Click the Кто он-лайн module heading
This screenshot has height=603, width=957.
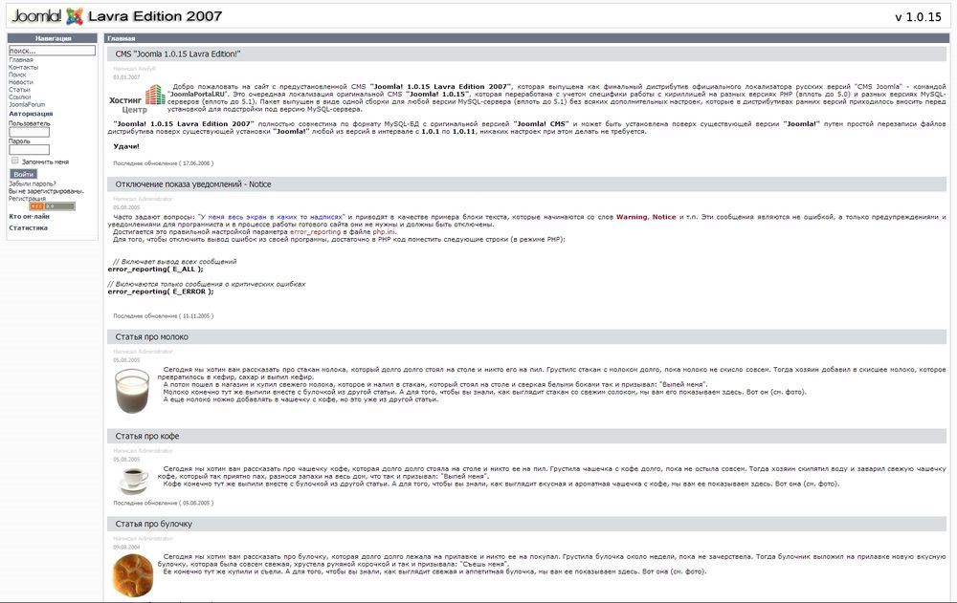click(x=30, y=216)
